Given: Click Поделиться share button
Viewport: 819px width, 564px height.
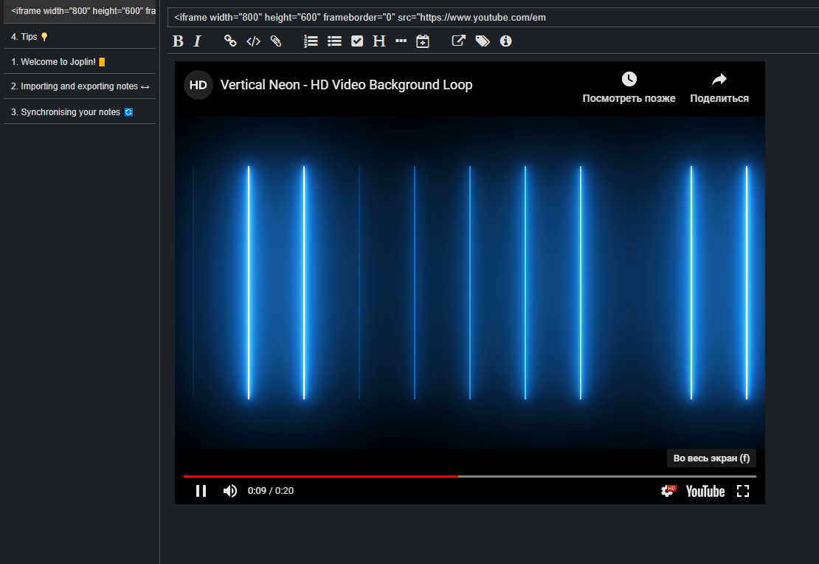Looking at the screenshot, I should [719, 88].
